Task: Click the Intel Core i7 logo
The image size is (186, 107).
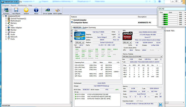Action: coord(80,36)
